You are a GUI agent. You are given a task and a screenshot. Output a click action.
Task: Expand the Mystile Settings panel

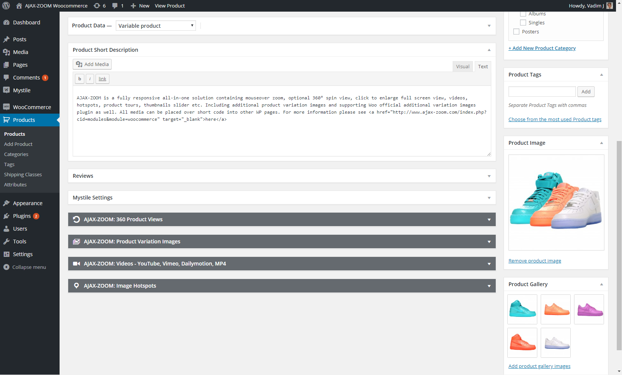489,198
